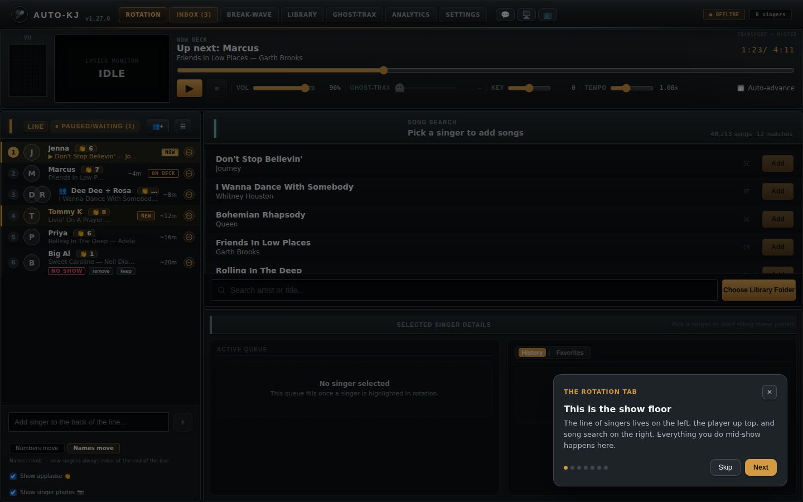Image resolution: width=803 pixels, height=502 pixels.
Task: Remove Jenna from the line with the minus icon
Action: click(189, 152)
